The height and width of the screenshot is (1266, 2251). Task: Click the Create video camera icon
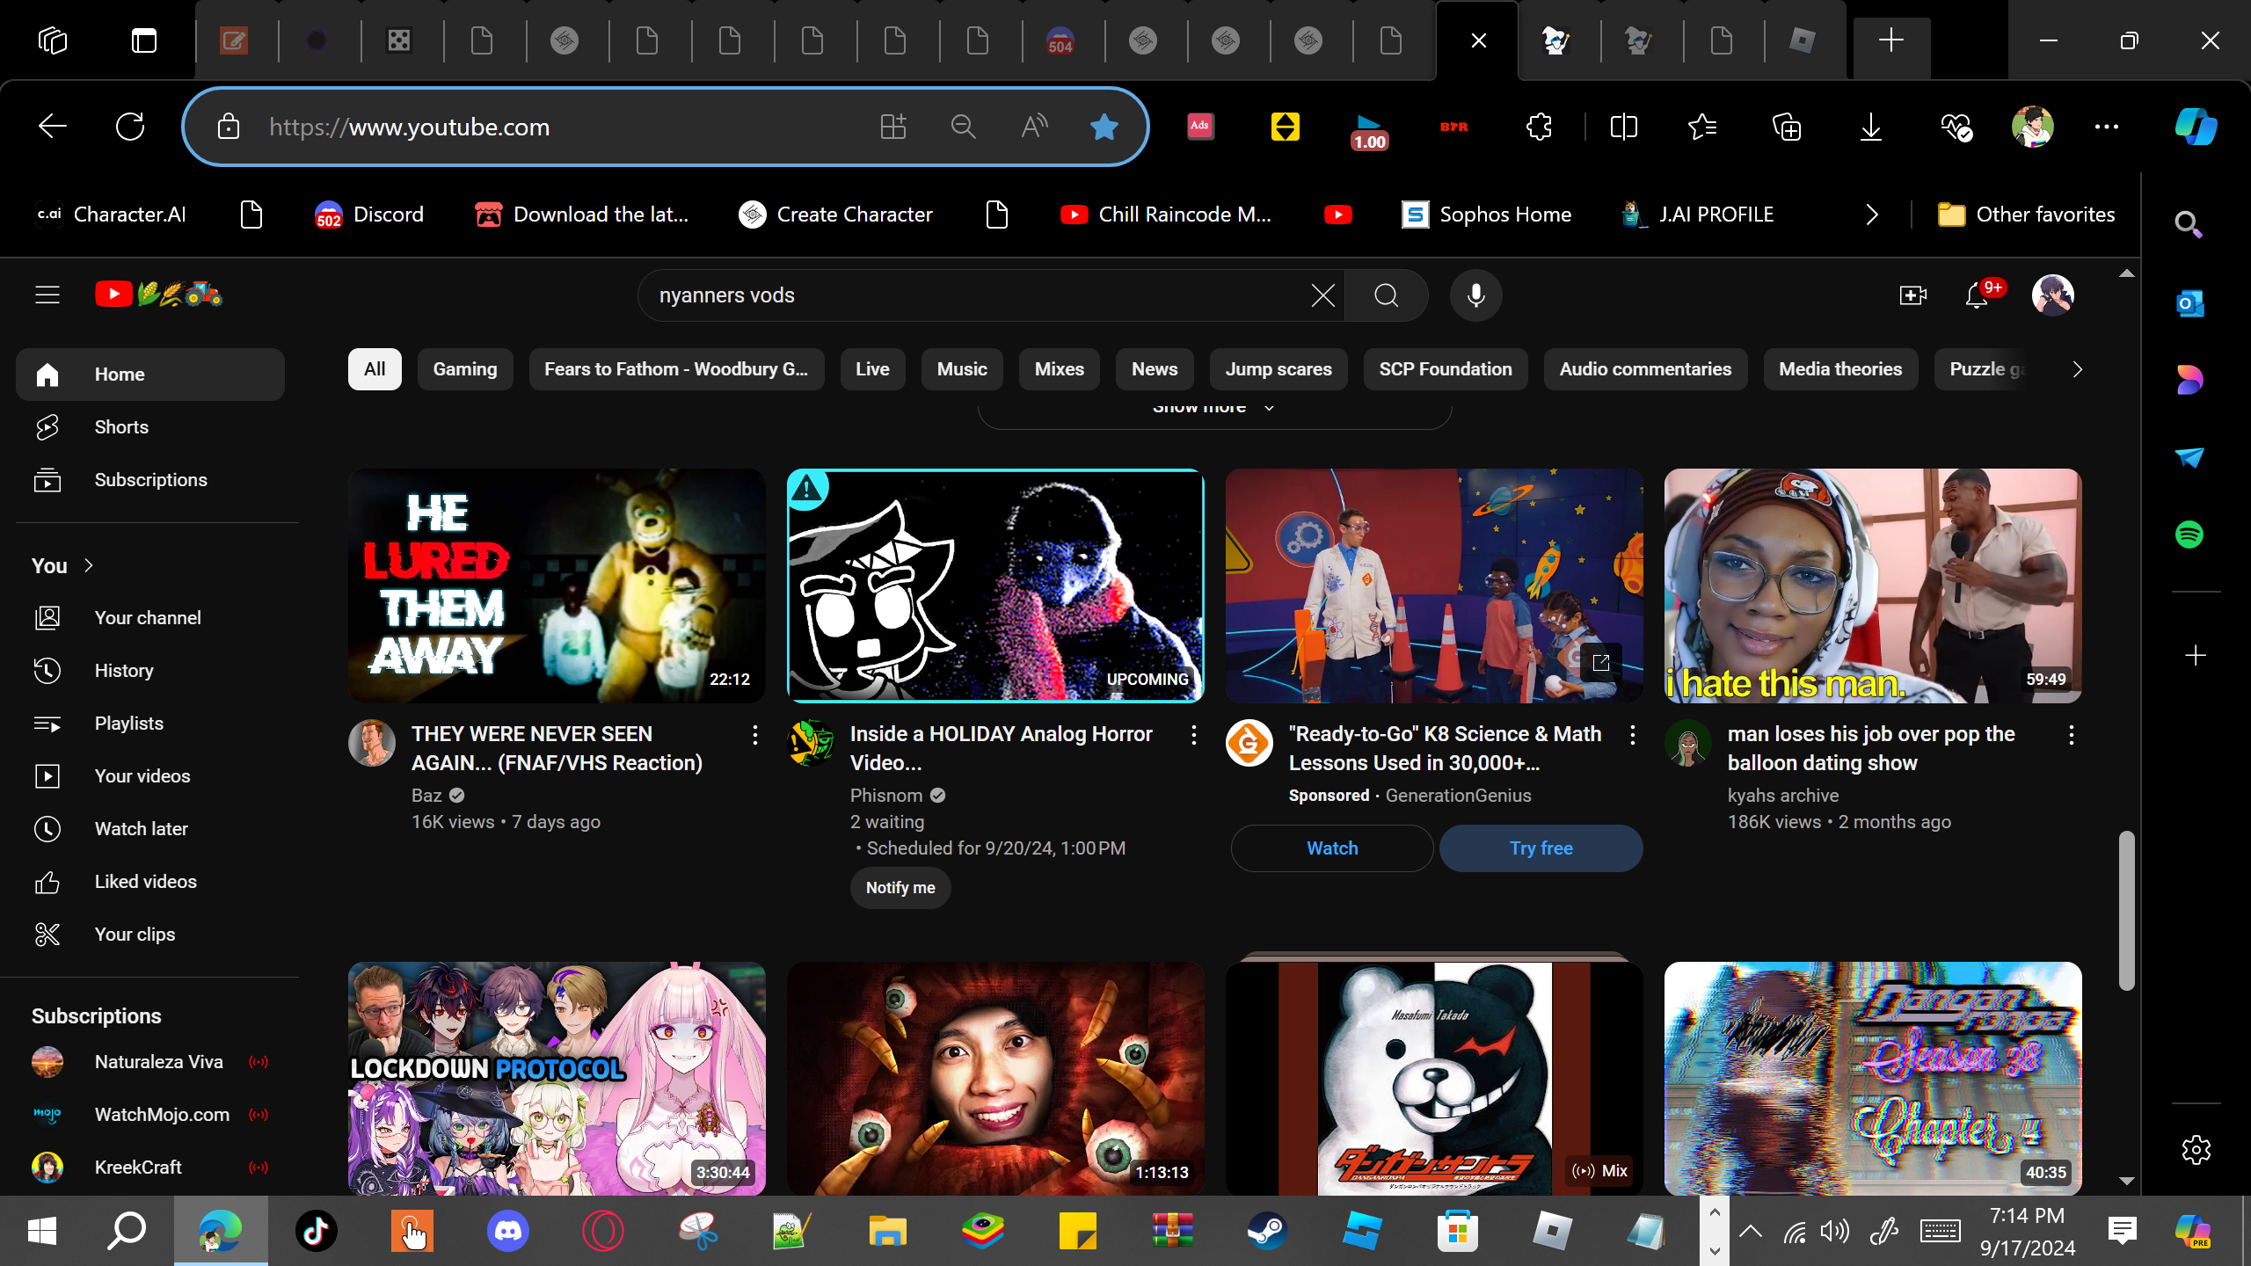(1912, 295)
